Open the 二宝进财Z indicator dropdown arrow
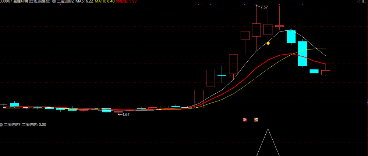Viewport: 368px width, 156px height. click(x=54, y=1)
